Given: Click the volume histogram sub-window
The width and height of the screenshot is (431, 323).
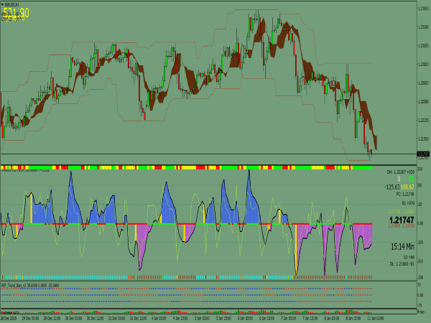Looking at the screenshot, I should [x=208, y=312].
